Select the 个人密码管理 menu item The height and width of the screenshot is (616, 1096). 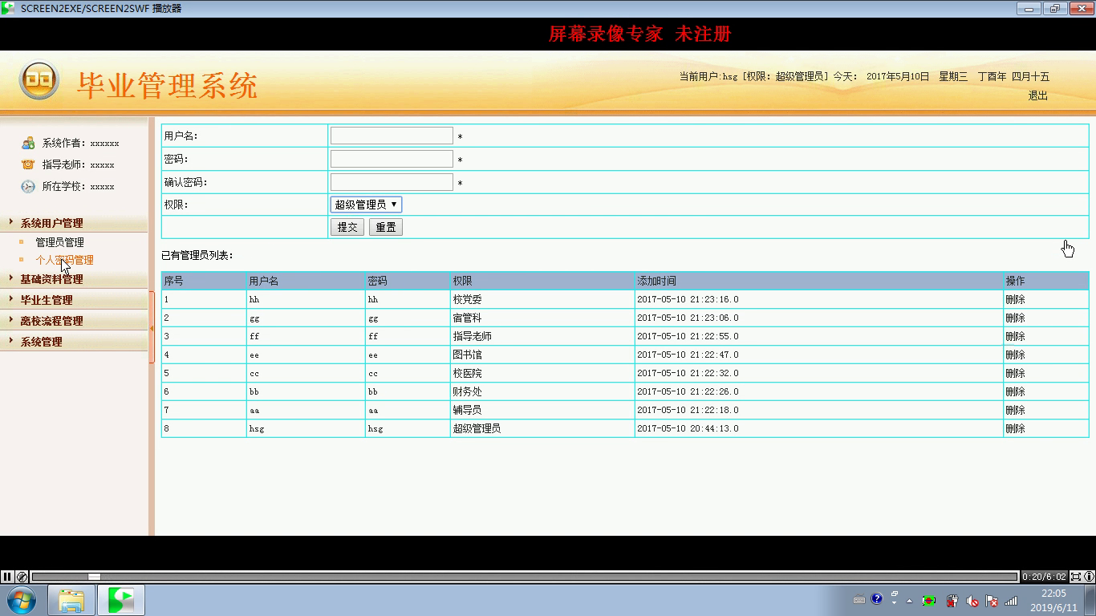pos(64,260)
